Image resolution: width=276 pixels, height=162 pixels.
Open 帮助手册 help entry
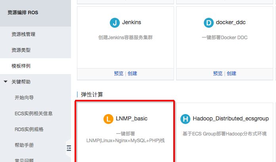24,145
